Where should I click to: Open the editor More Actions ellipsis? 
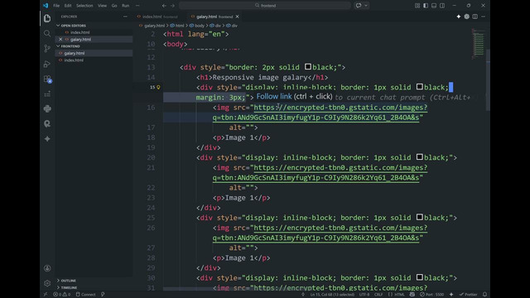coord(483,17)
